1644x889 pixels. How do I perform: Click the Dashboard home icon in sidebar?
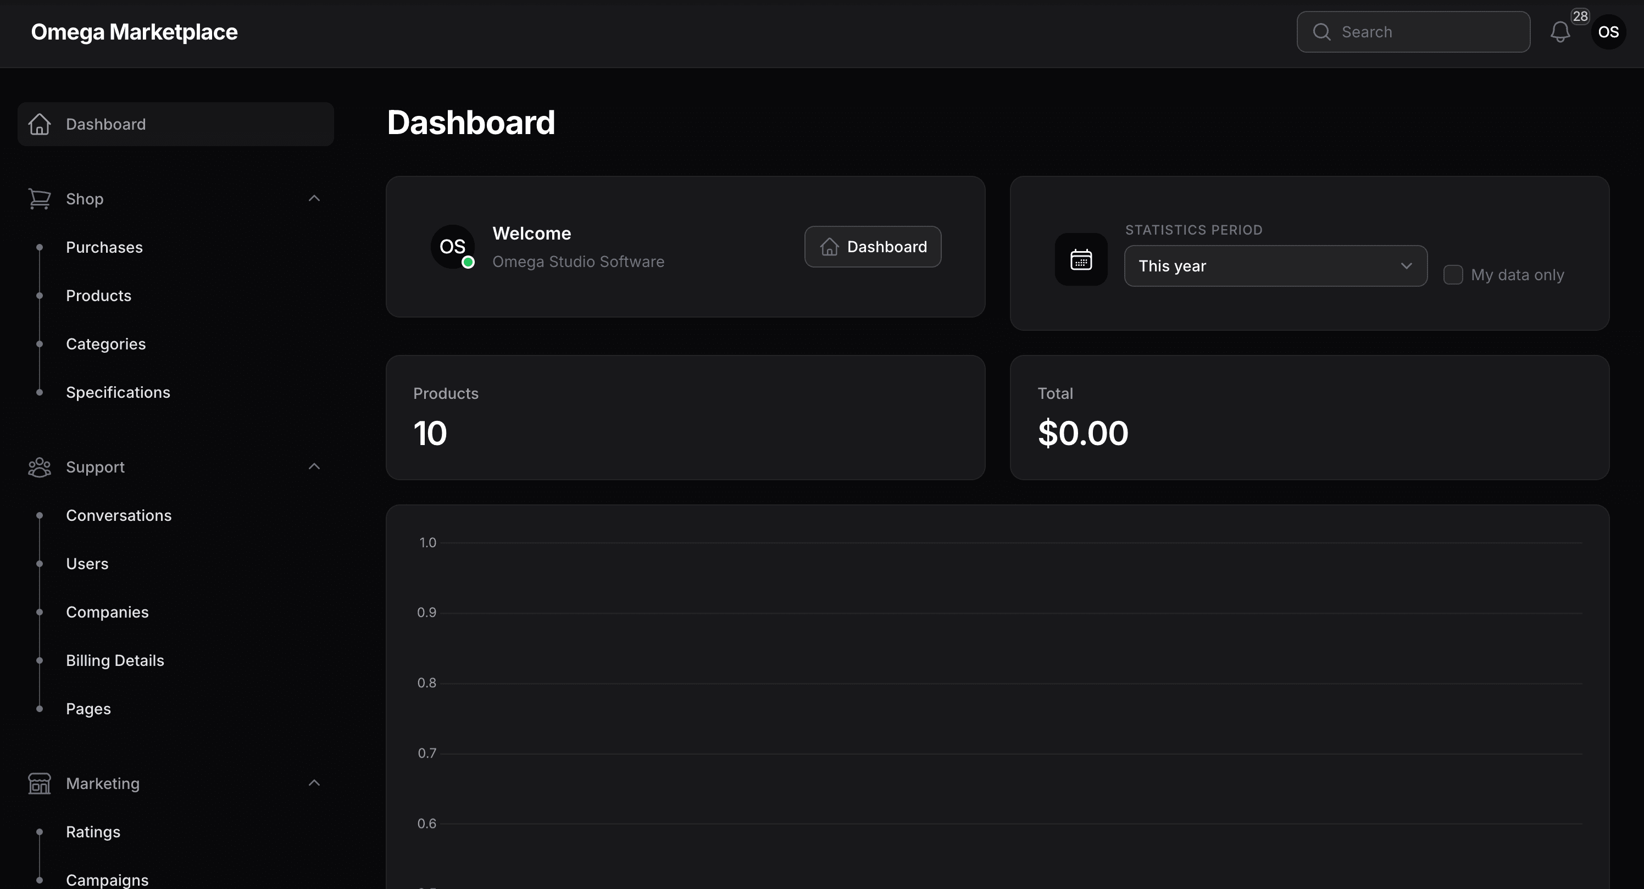click(x=40, y=124)
